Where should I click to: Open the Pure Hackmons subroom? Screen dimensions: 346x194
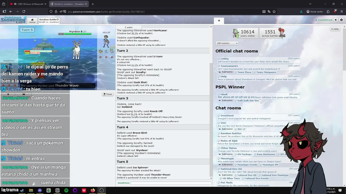coord(265,154)
